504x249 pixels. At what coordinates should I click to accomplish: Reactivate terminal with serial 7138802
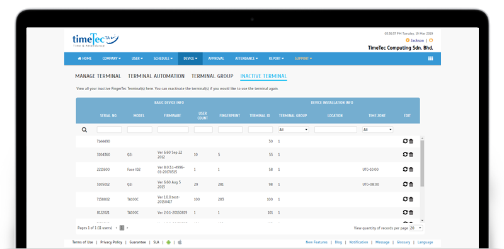point(405,199)
